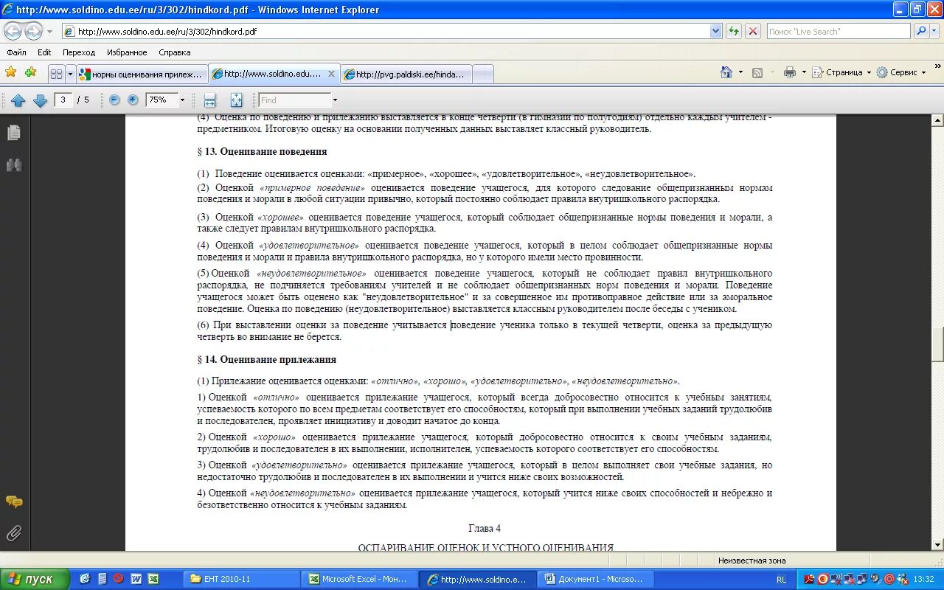Click the vertical scrollbar thumb
Screen dimensions: 944x590
(x=937, y=344)
